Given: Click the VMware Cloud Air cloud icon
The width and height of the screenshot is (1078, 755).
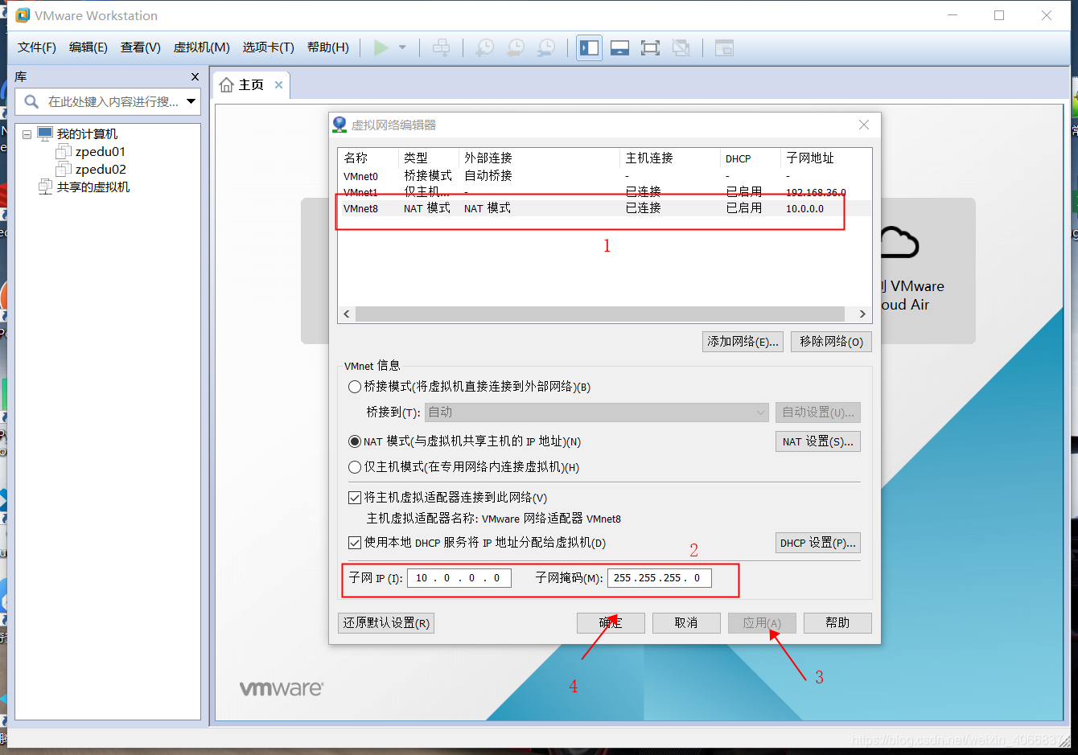Looking at the screenshot, I should coord(899,242).
